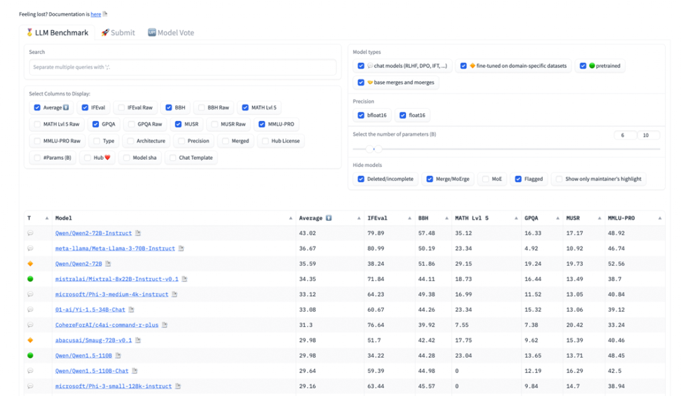Switch to the Model Vote tab
681x396 pixels.
[171, 33]
